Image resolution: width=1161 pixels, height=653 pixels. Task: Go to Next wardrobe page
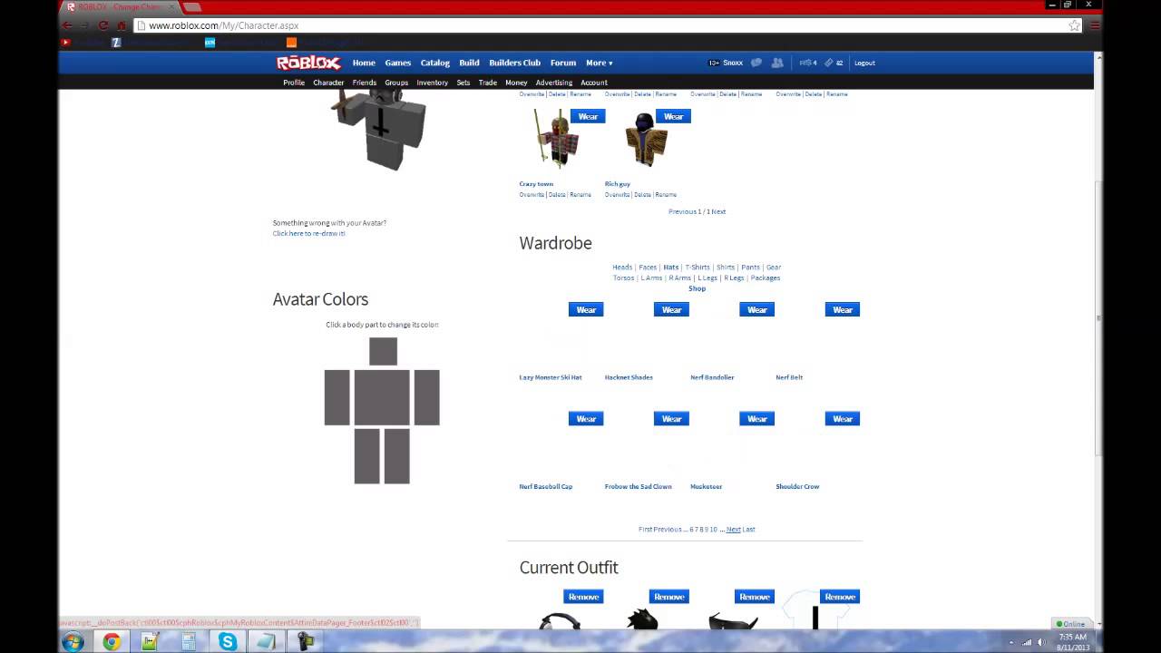pyautogui.click(x=733, y=529)
